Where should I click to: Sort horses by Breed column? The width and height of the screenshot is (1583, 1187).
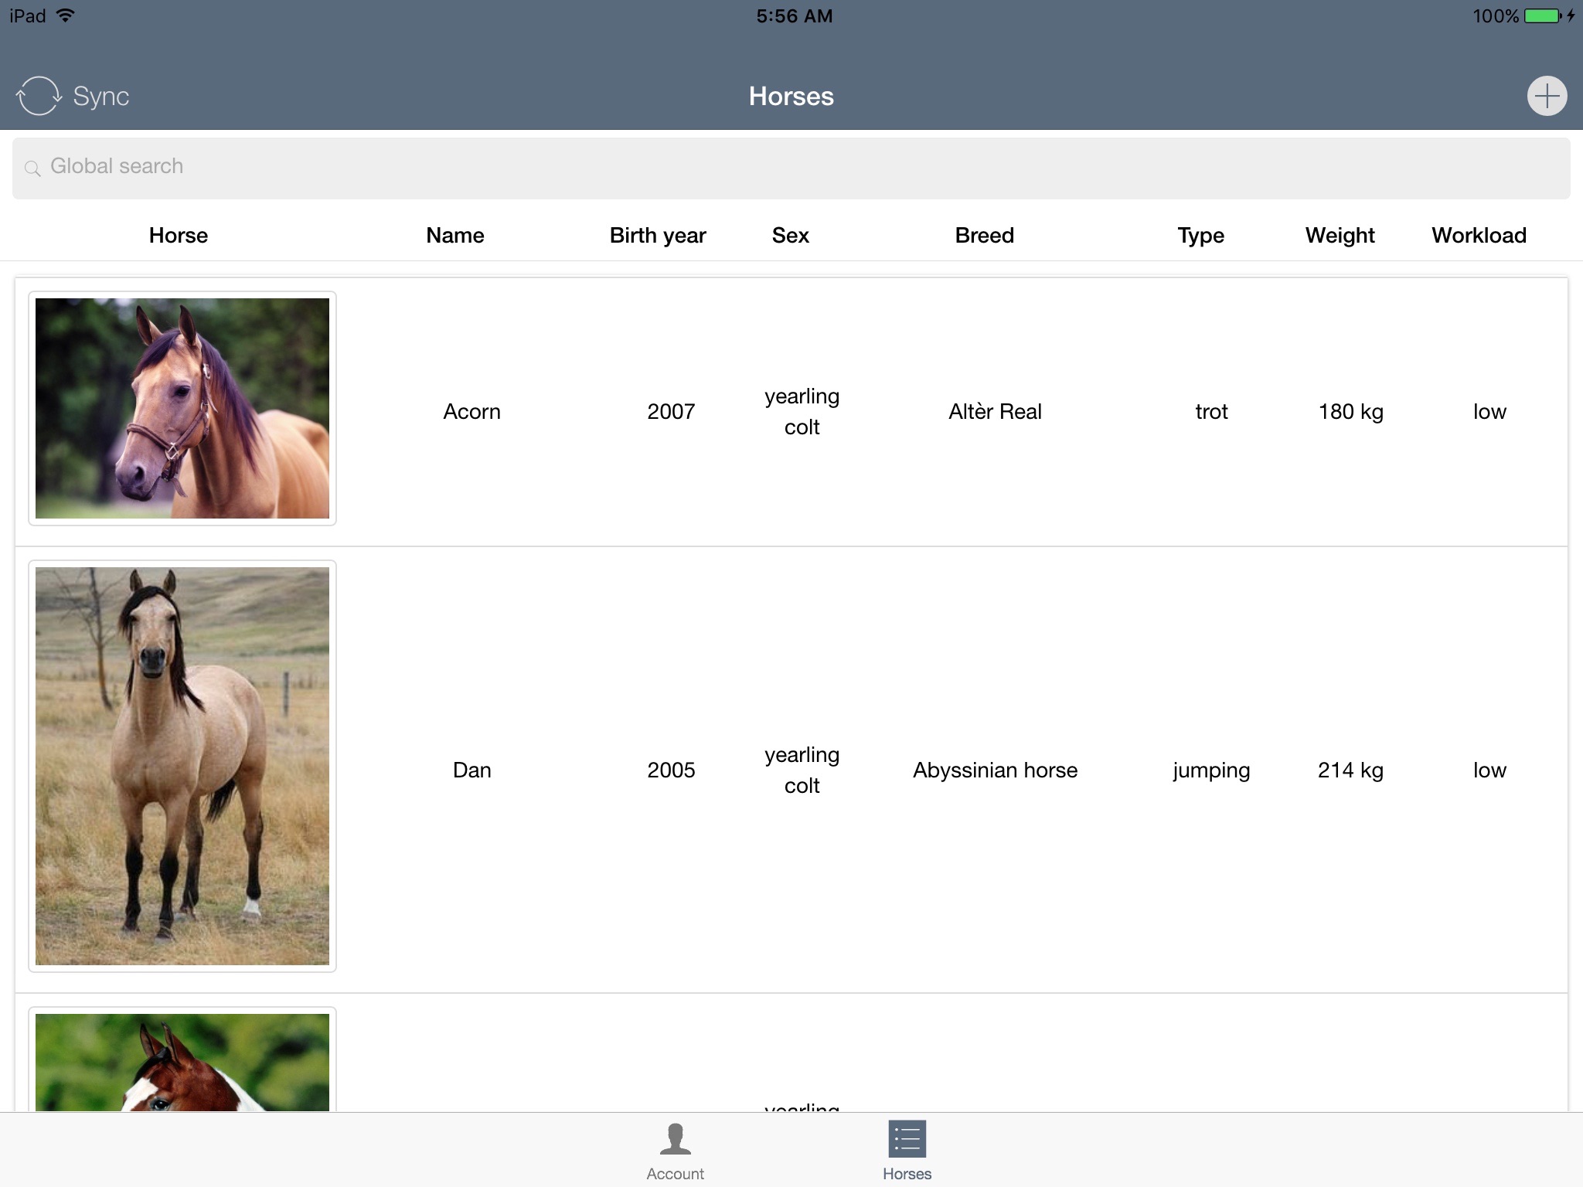point(985,236)
